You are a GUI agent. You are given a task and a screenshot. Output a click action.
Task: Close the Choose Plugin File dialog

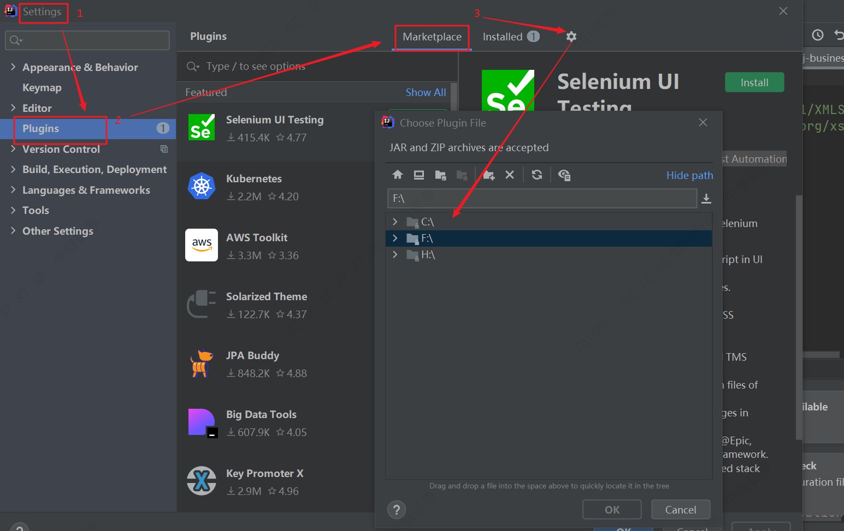coord(703,122)
